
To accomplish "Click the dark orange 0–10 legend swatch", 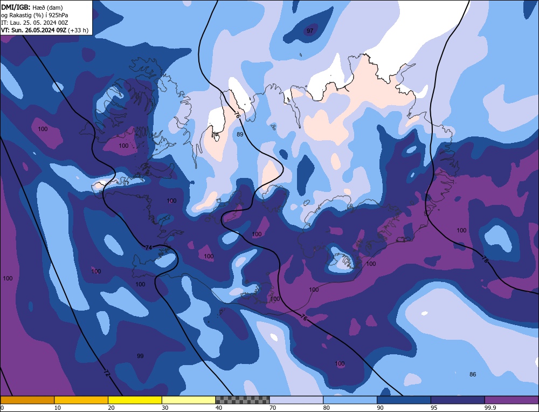I will click(x=27, y=400).
